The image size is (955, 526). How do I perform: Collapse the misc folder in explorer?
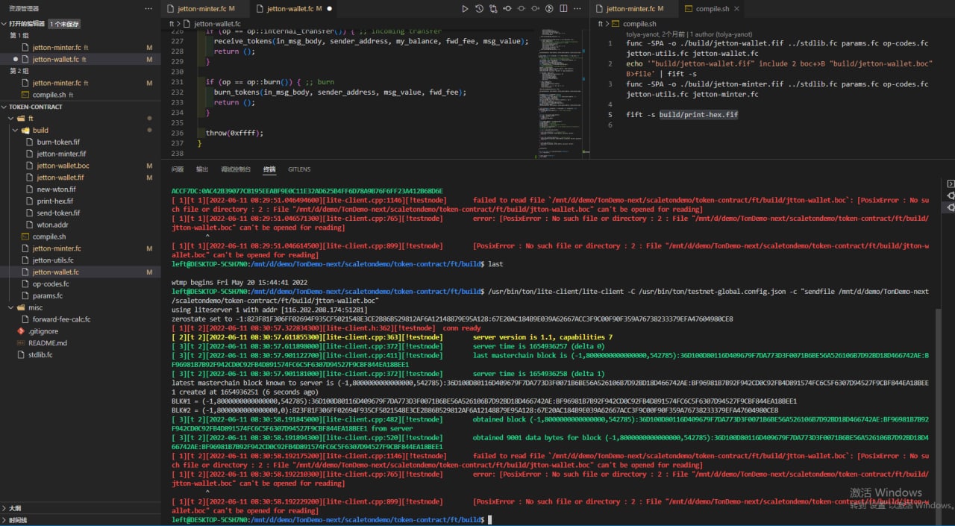(81, 307)
